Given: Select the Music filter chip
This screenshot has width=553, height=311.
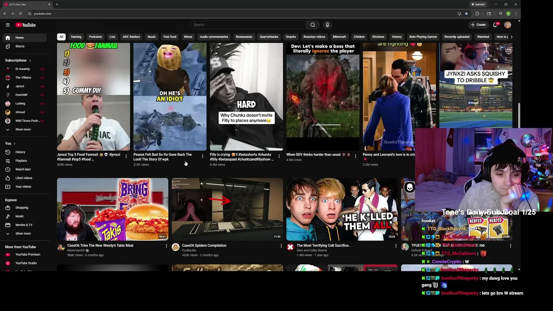Looking at the screenshot, I should 152,37.
